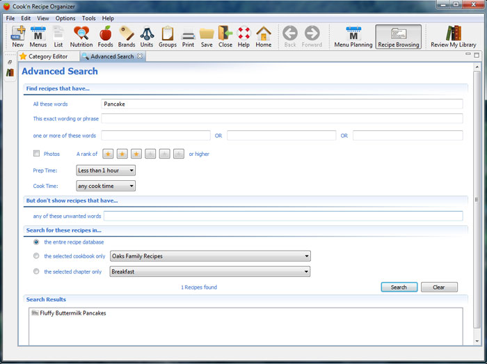487x364 pixels.
Task: Click the exact wording or phrase field
Action: (282, 118)
